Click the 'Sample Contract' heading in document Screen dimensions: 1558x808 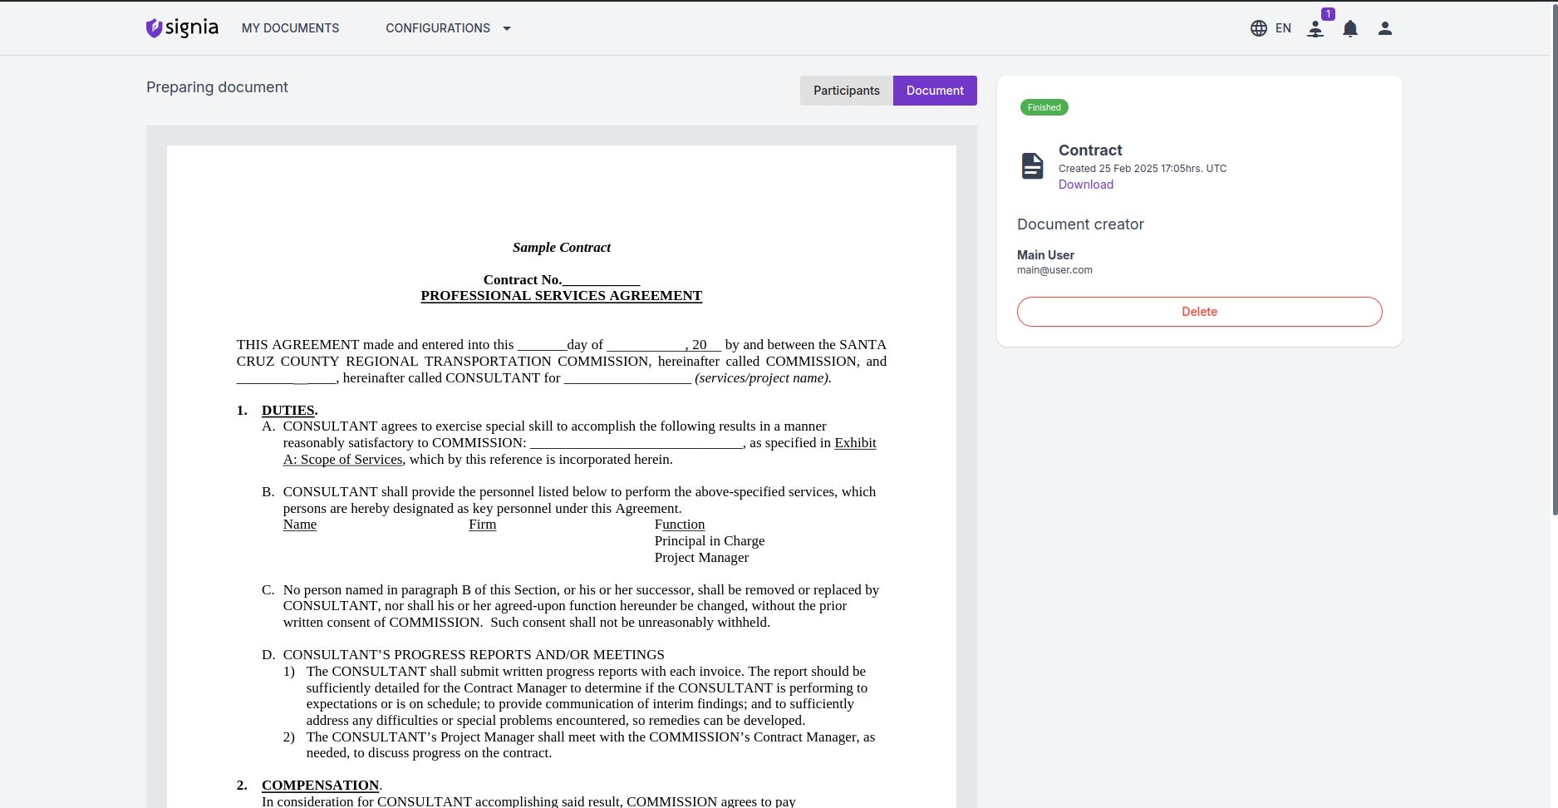coord(562,248)
